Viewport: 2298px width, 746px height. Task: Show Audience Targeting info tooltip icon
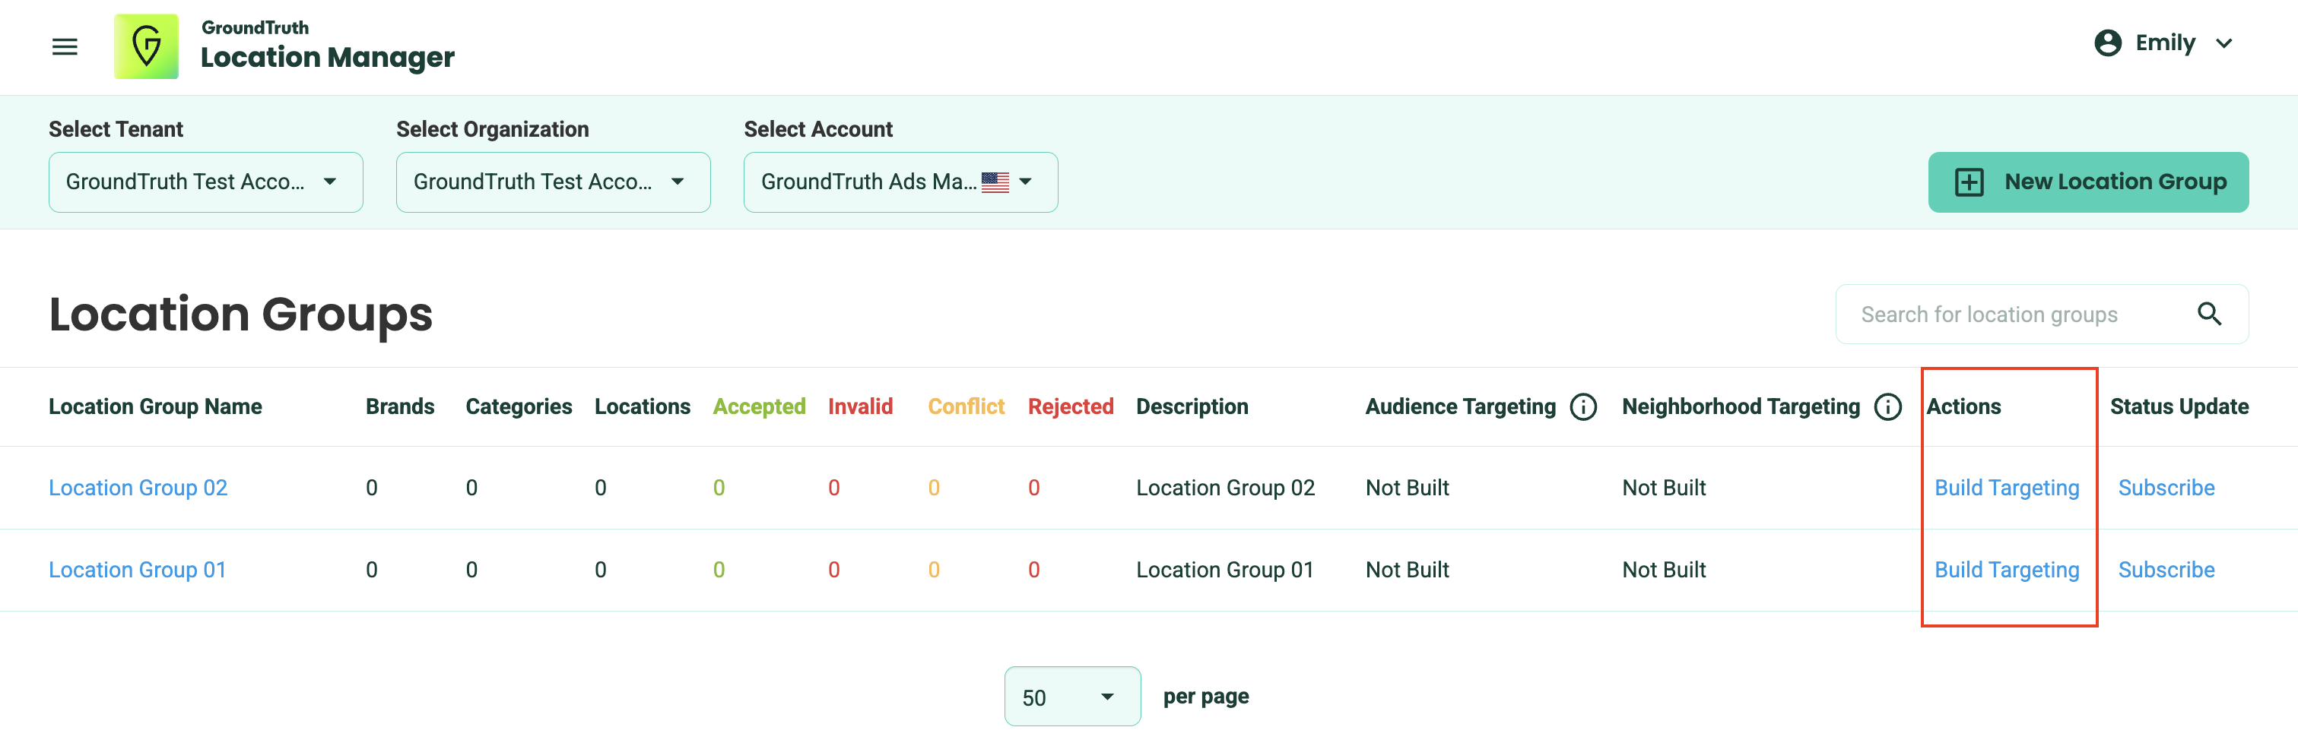[x=1582, y=406]
